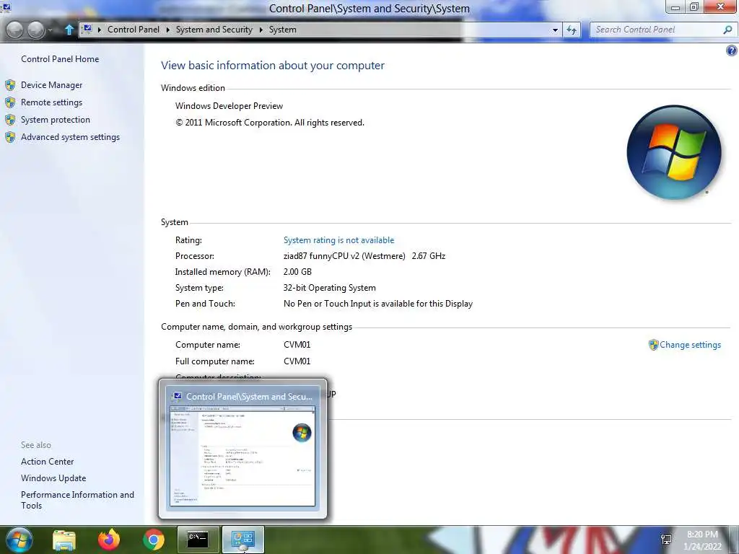Launch Google Chrome from taskbar
The height and width of the screenshot is (554, 739).
(154, 540)
